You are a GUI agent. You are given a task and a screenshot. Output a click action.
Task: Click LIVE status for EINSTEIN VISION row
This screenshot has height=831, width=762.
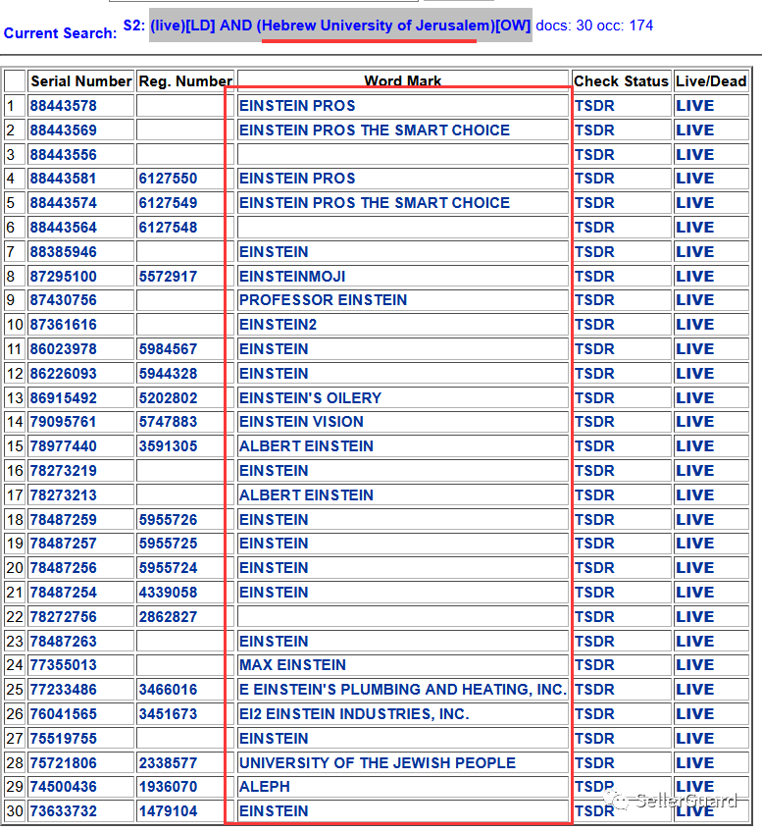coord(694,421)
